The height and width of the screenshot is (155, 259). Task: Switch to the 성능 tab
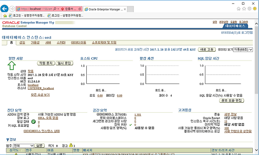click(22, 43)
